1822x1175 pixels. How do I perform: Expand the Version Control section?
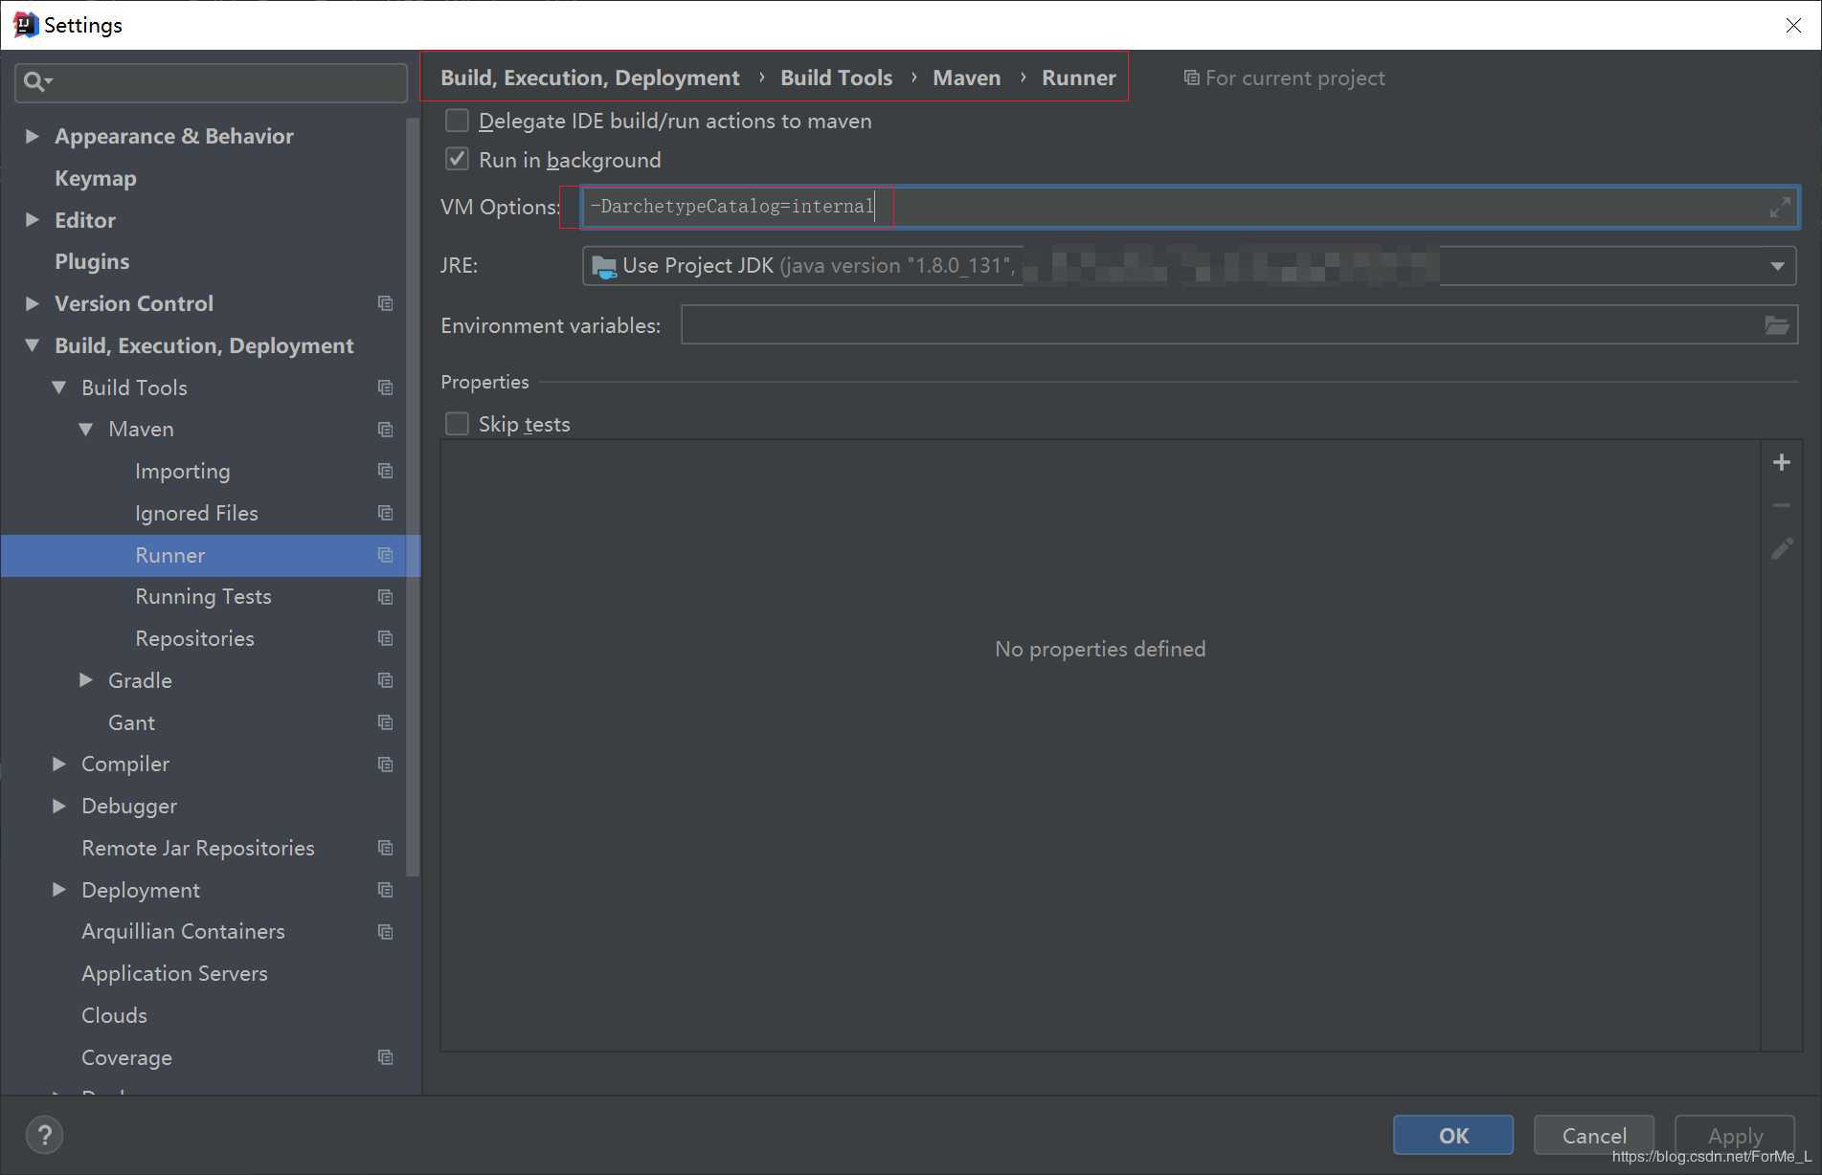pos(32,303)
